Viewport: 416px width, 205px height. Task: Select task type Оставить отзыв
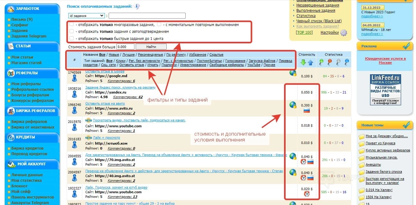(132, 65)
